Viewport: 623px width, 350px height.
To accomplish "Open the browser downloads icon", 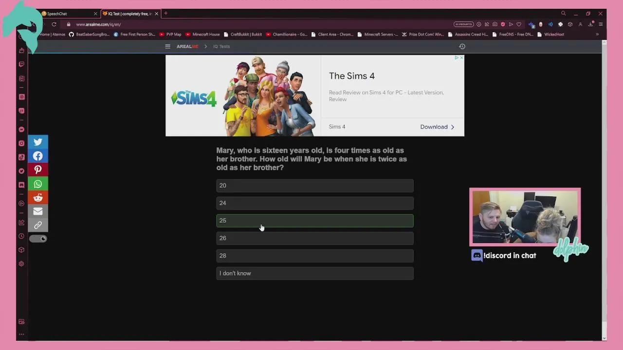I will [x=590, y=24].
